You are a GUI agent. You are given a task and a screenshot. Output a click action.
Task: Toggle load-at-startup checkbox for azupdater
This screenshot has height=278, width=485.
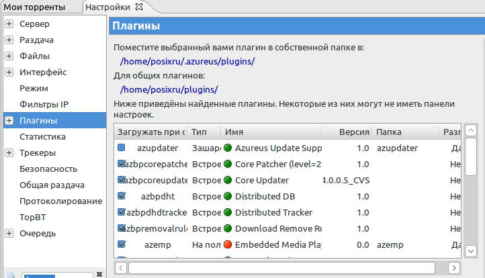pos(121,148)
